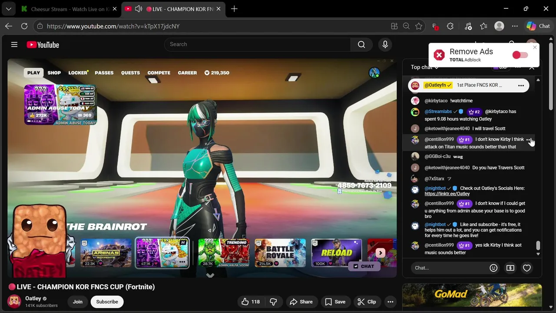The width and height of the screenshot is (556, 313).
Task: Dislike the video with thumbs-down icon
Action: pyautogui.click(x=273, y=302)
